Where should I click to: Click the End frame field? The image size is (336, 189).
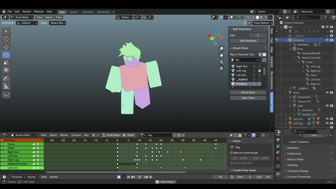(263, 177)
